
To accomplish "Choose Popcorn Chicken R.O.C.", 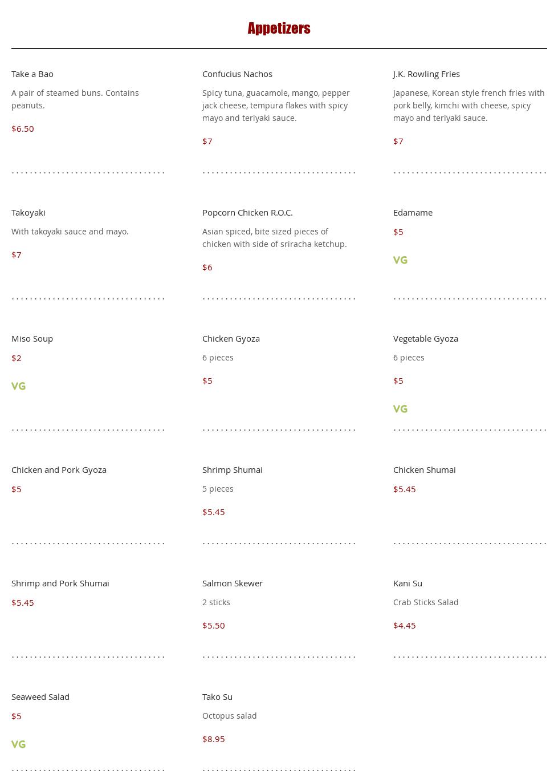I will click(x=247, y=213).
